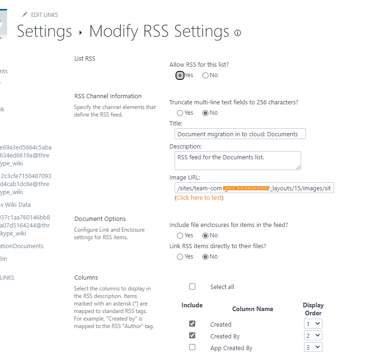Screen dimensions: 384x352
Task: Choose No for truncating multi-line text fields
Action: [205, 113]
